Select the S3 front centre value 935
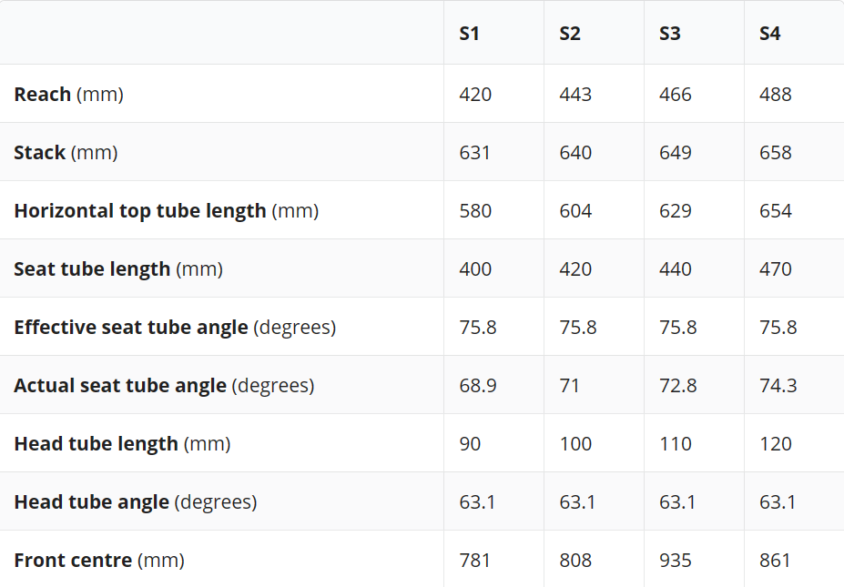 [x=676, y=561]
